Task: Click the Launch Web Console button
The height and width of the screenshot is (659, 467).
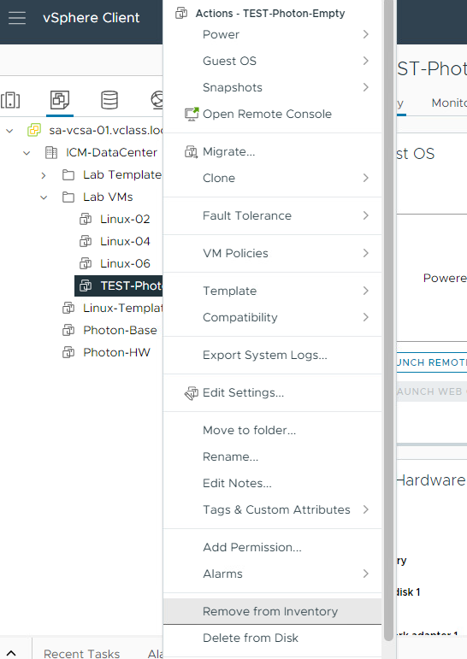Action: pyautogui.click(x=432, y=391)
